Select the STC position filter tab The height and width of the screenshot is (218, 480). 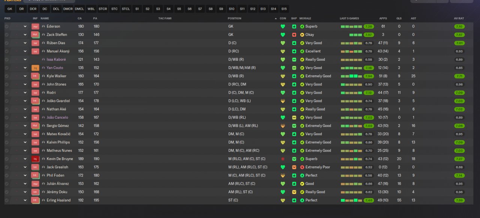114,9
